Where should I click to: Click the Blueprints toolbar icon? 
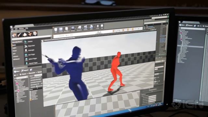pos(79,28)
